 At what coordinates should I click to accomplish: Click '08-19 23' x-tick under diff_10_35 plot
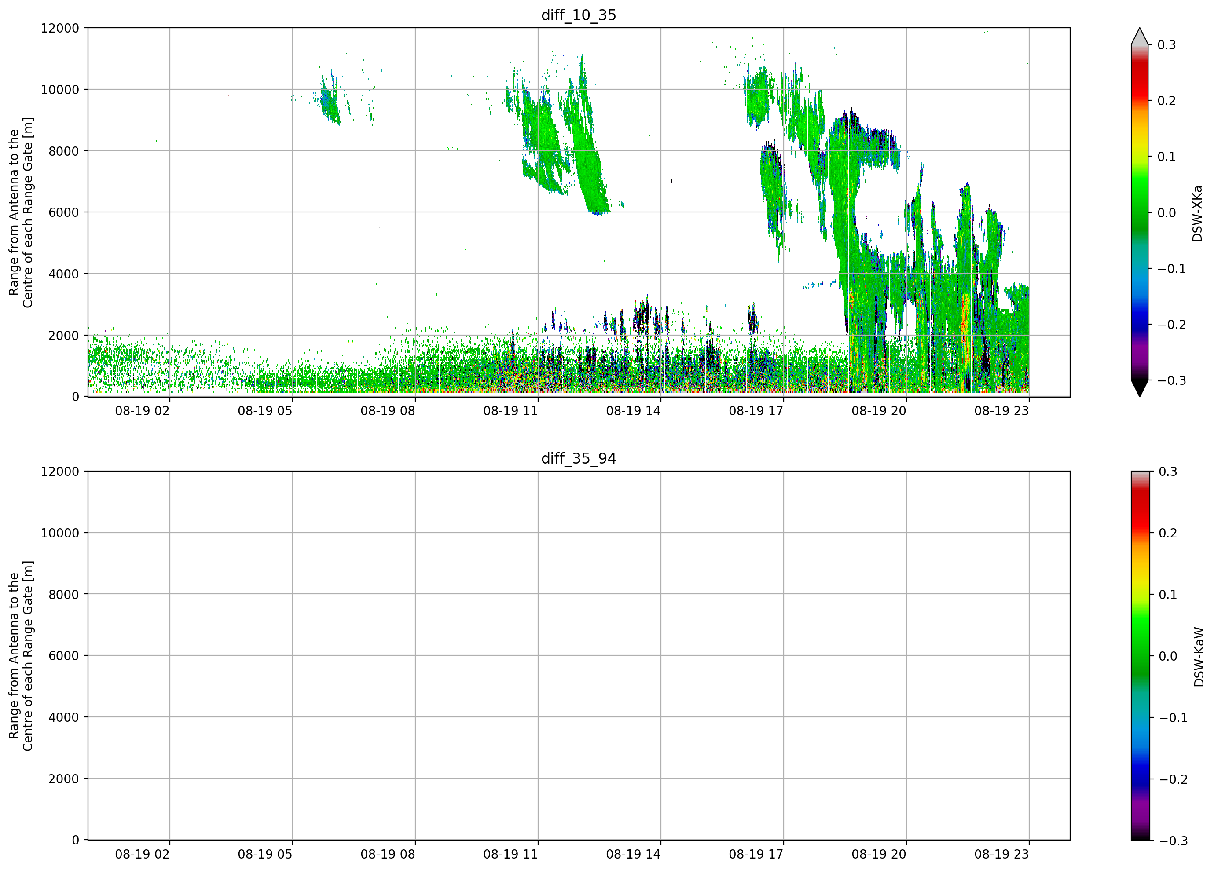coord(1001,411)
